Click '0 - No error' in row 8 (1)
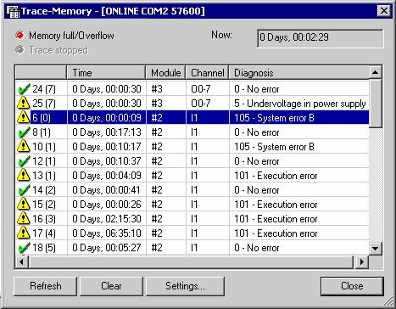The width and height of the screenshot is (396, 309). (x=257, y=132)
